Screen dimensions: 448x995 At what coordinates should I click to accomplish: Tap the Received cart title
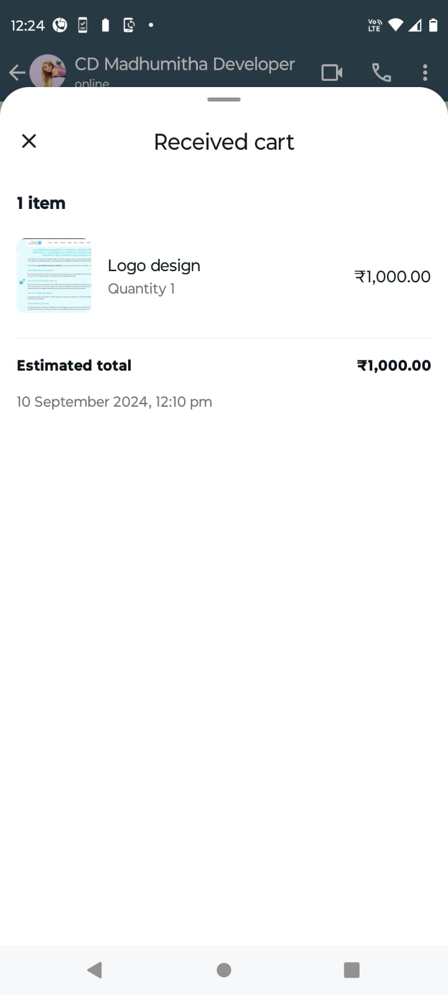pos(224,142)
